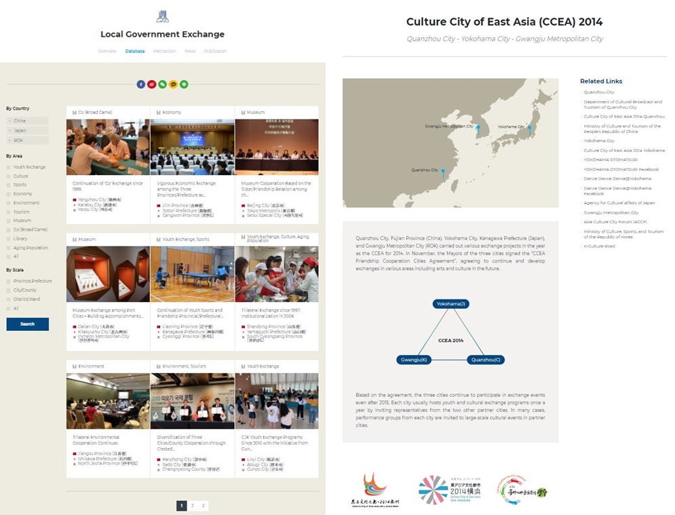Open the K-Culture Road link
This screenshot has height=515, width=675.
pos(599,246)
